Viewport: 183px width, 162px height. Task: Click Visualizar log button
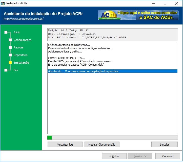pyautogui.click(x=65, y=145)
